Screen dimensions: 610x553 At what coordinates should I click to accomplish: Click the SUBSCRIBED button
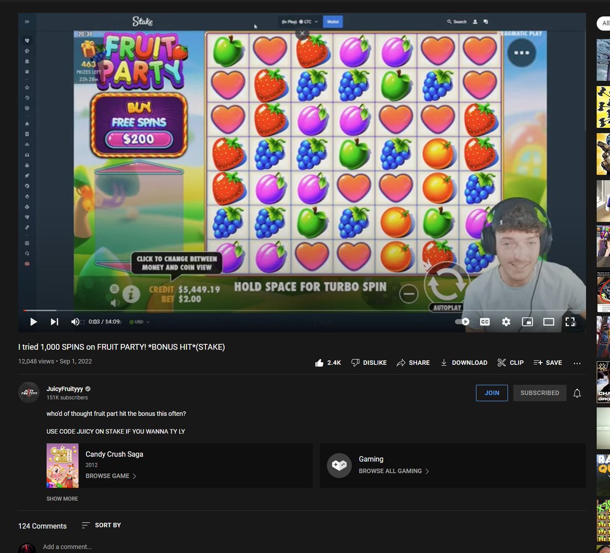click(539, 393)
